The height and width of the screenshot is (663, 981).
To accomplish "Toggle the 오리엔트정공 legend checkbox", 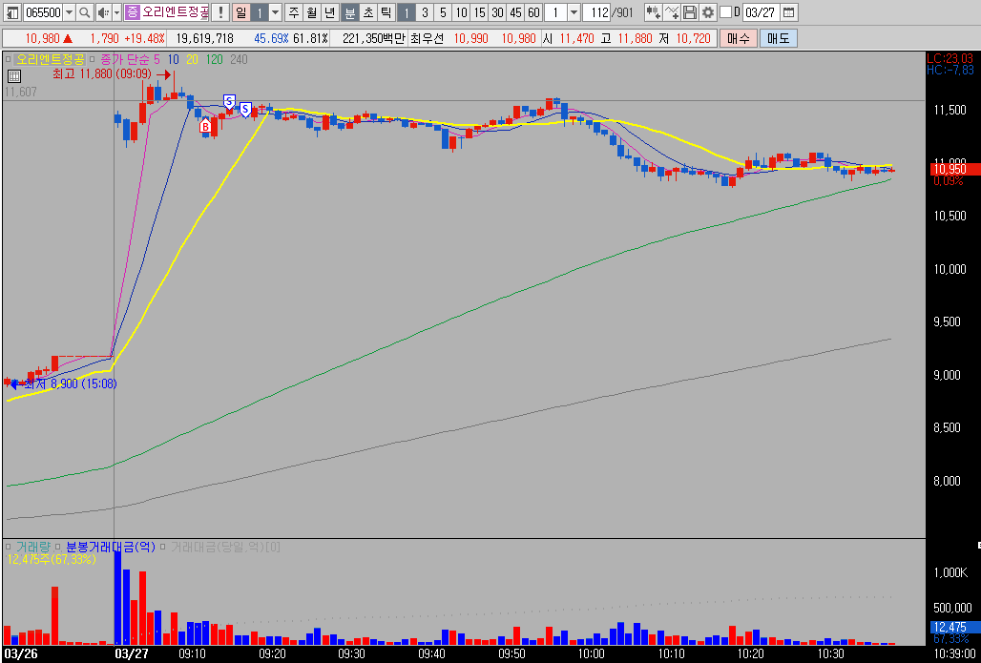I will (x=9, y=59).
